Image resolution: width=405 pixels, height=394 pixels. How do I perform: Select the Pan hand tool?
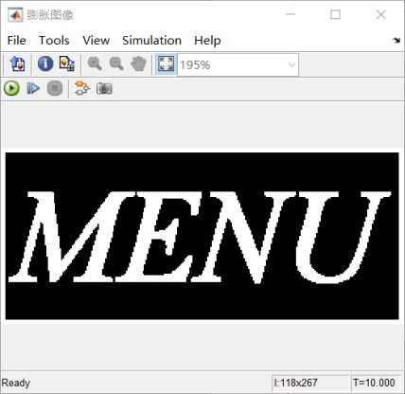pos(138,64)
